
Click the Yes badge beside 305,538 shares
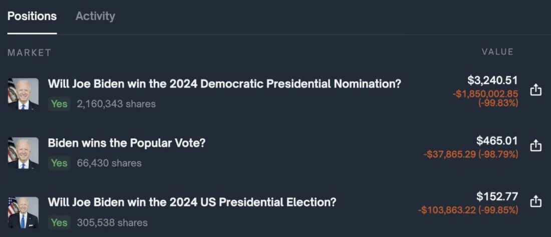tap(59, 222)
